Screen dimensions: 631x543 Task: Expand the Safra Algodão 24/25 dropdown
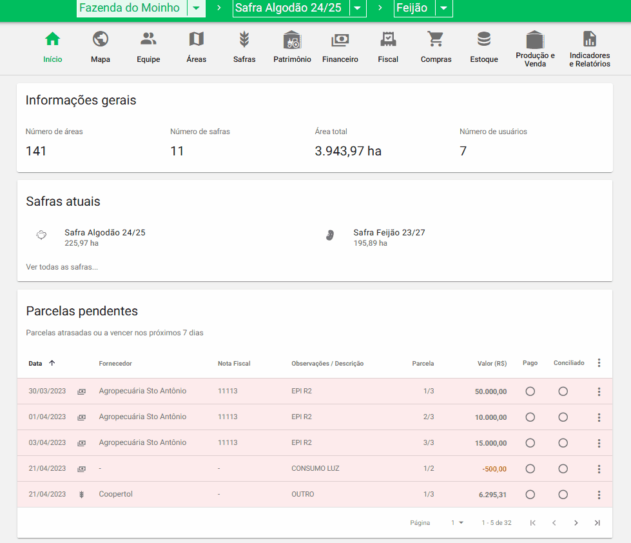point(357,8)
